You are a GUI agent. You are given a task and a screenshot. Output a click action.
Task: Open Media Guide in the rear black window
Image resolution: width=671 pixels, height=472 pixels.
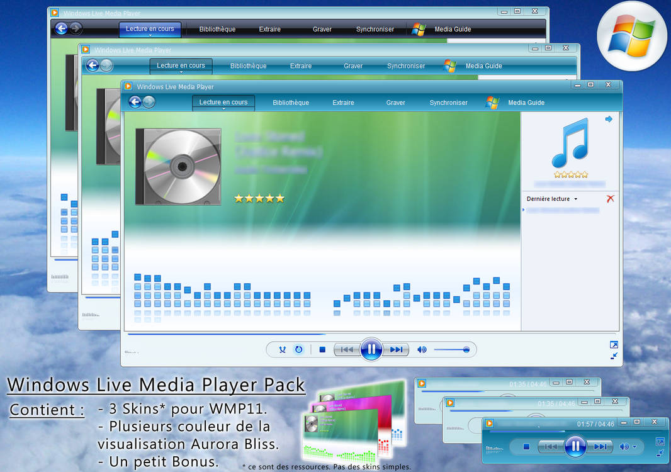pos(453,29)
